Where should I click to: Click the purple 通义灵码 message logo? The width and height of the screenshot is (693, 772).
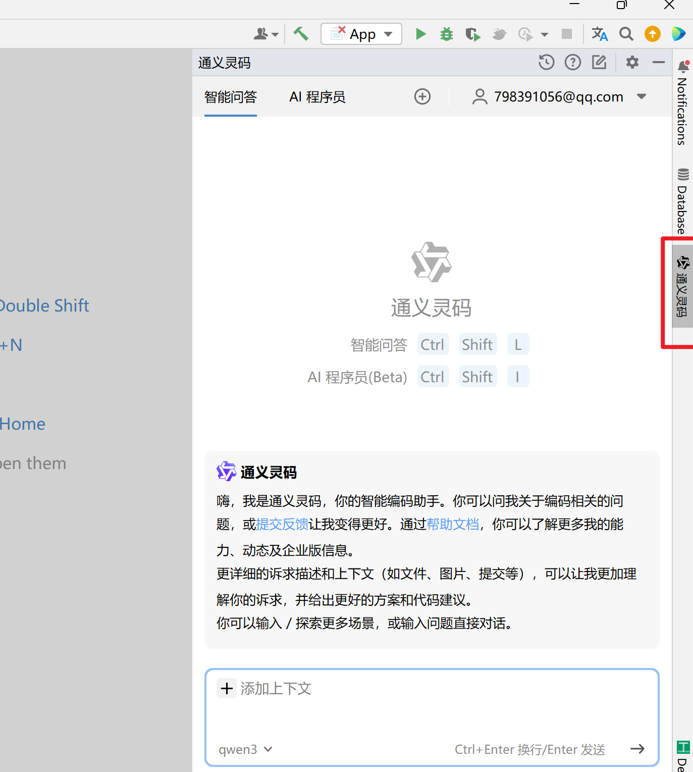(226, 472)
